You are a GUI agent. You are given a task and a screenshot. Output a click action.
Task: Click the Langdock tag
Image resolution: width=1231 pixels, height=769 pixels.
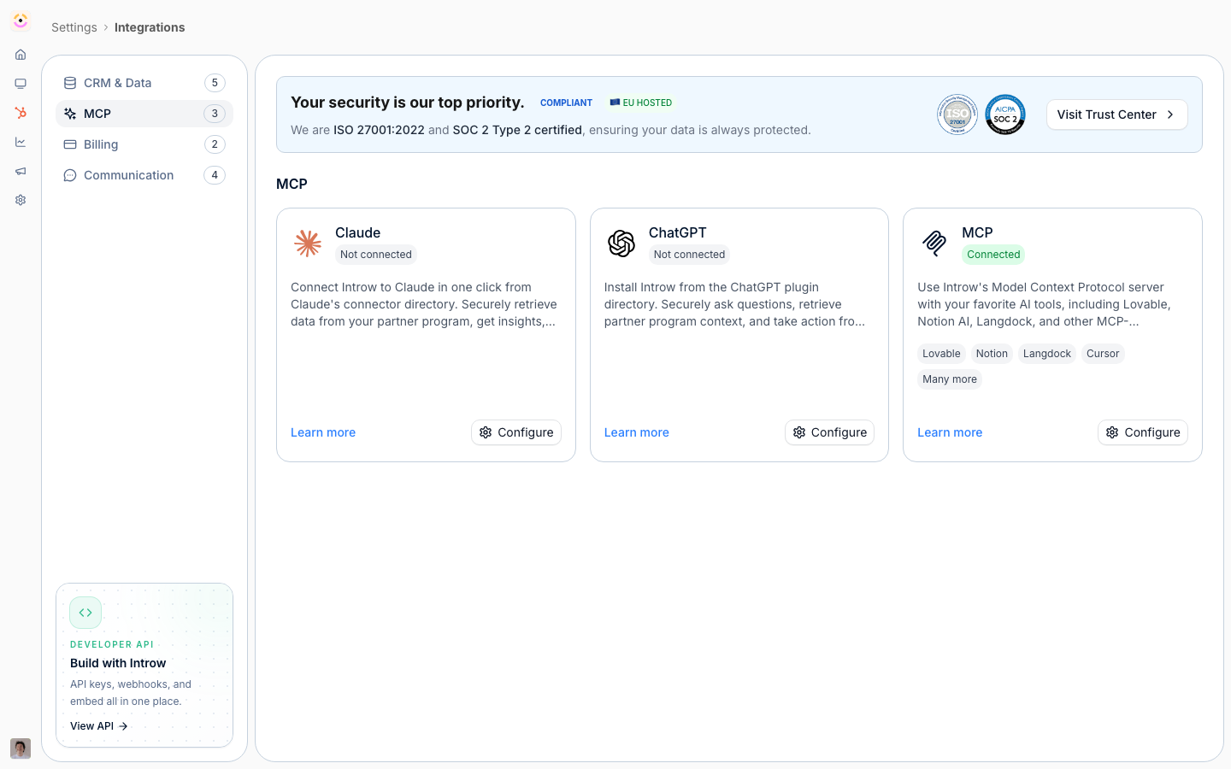pos(1047,354)
